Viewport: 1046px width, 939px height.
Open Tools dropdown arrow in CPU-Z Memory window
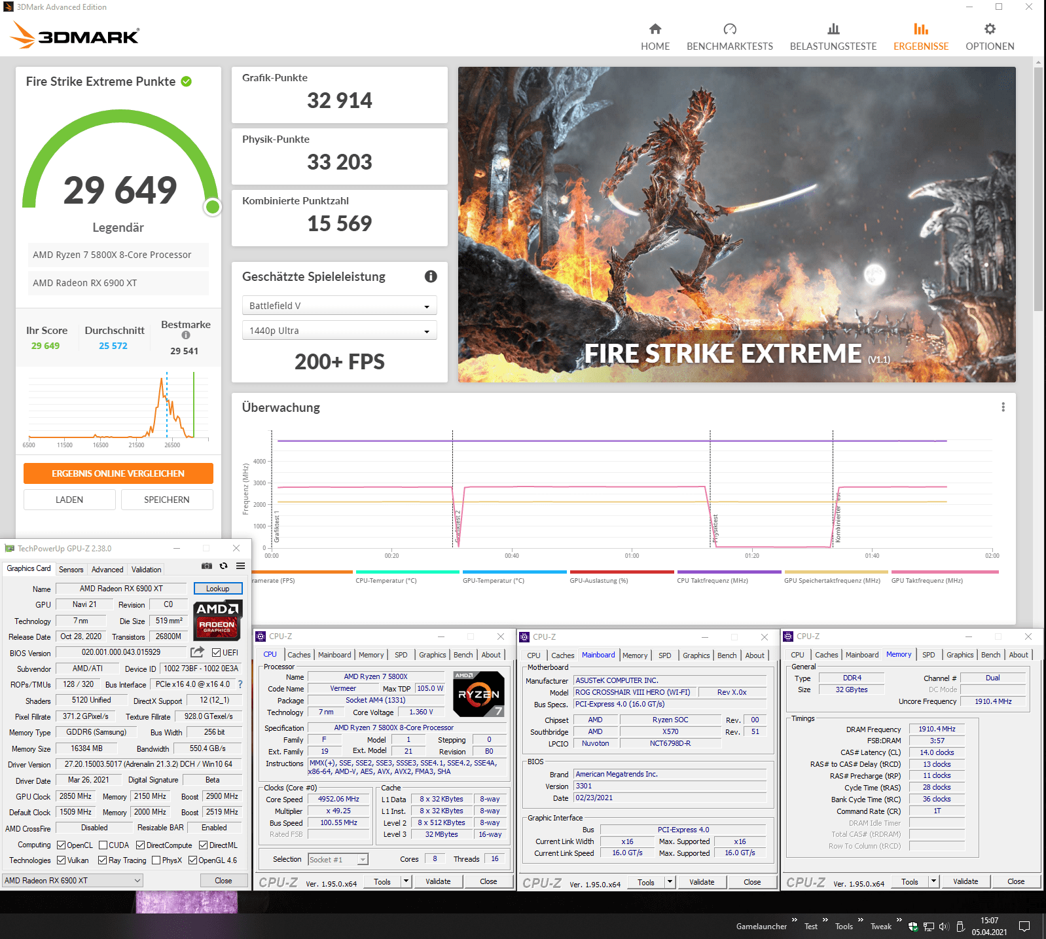[x=934, y=882]
